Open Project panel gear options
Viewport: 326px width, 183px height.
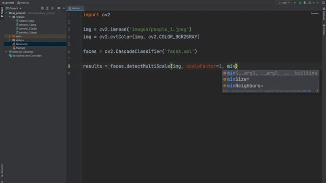59,8
